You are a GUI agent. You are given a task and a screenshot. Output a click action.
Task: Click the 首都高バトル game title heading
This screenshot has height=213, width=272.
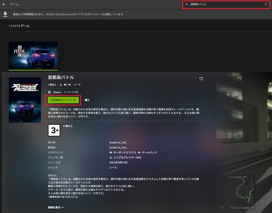(61, 77)
